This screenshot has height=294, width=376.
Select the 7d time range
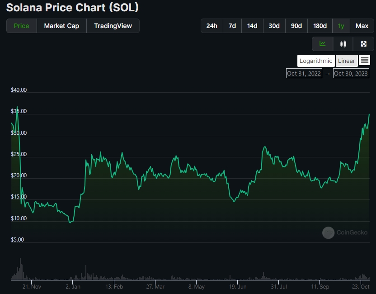232,26
